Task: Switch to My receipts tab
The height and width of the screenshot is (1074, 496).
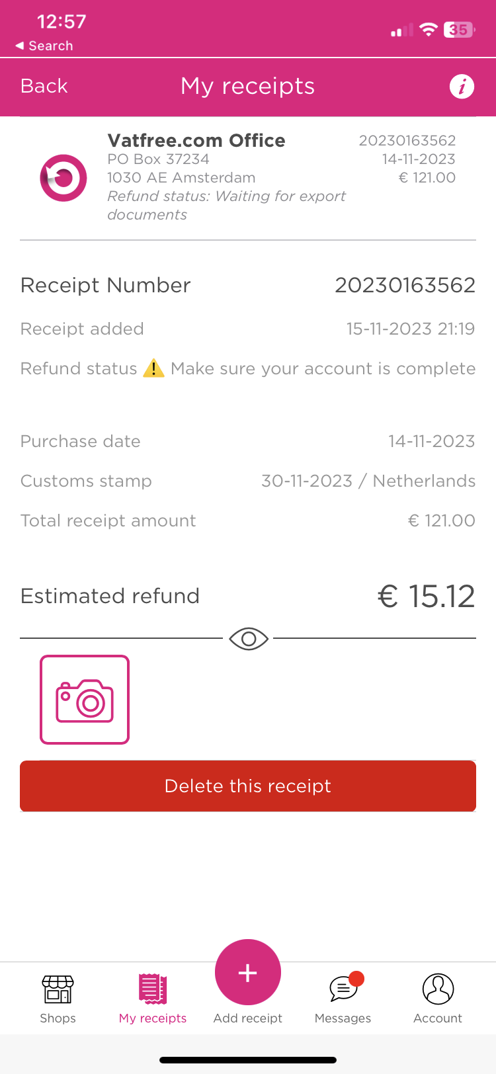Action: pos(153,999)
